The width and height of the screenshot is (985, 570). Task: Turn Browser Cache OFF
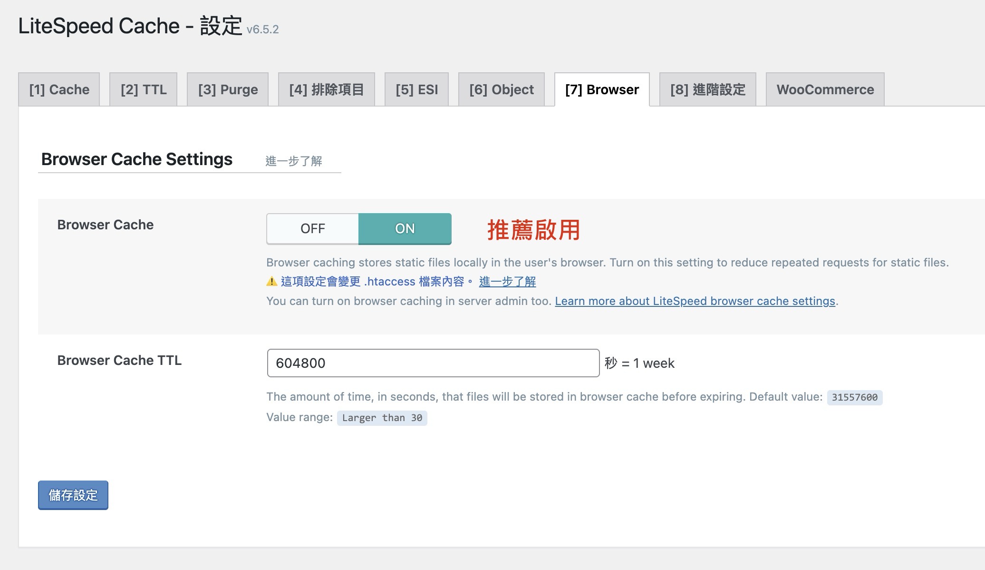pyautogui.click(x=312, y=229)
